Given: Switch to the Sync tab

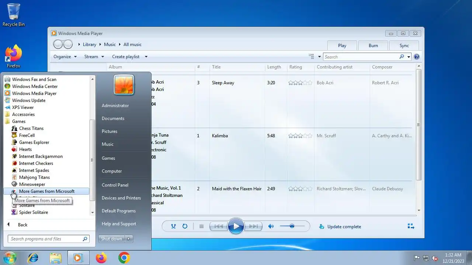Looking at the screenshot, I should coord(404,46).
